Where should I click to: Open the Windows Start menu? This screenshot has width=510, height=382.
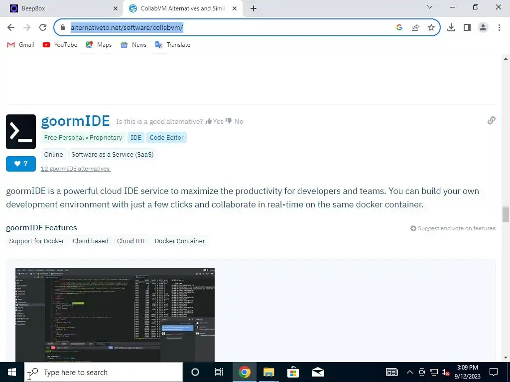point(12,372)
